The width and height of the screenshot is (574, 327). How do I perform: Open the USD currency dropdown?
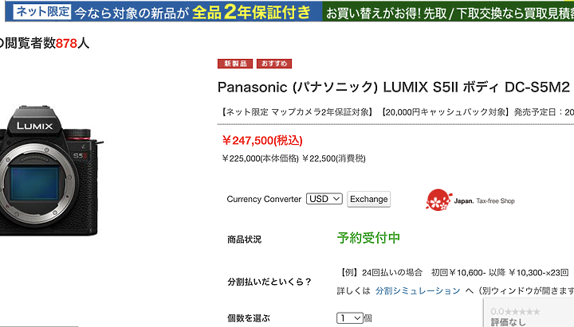pyautogui.click(x=324, y=199)
